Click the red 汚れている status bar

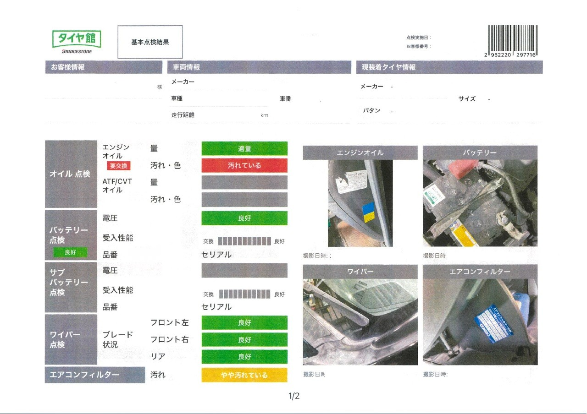coord(244,165)
